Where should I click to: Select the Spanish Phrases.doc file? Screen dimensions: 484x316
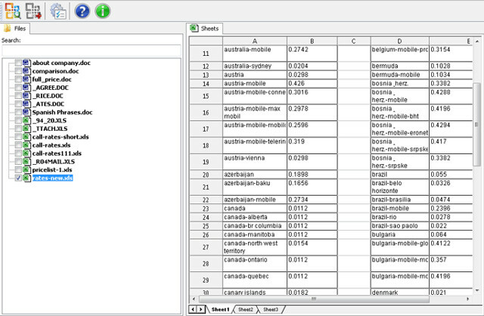pyautogui.click(x=62, y=113)
